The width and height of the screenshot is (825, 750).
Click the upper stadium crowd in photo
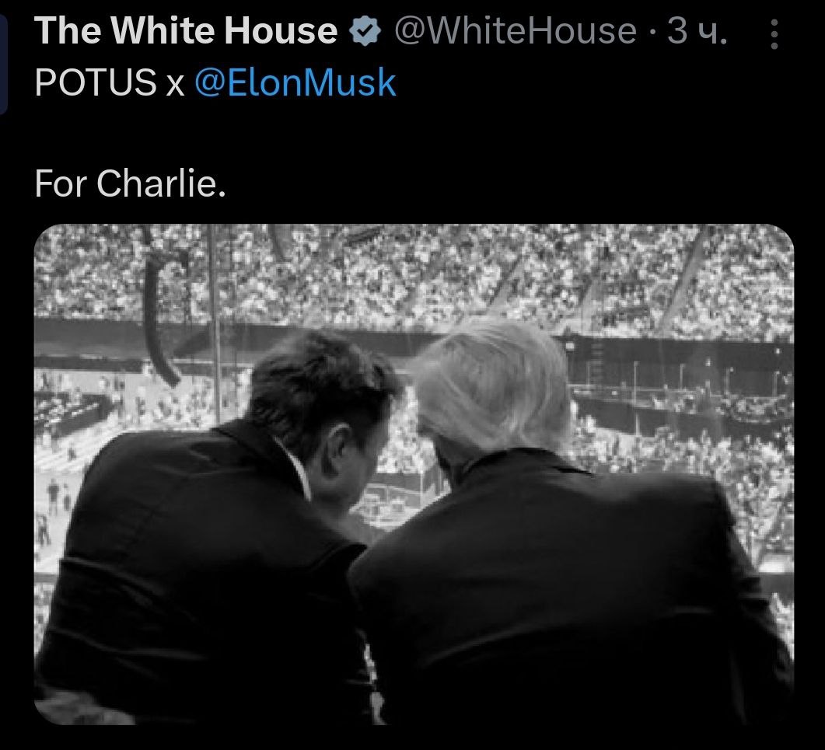pyautogui.click(x=414, y=274)
